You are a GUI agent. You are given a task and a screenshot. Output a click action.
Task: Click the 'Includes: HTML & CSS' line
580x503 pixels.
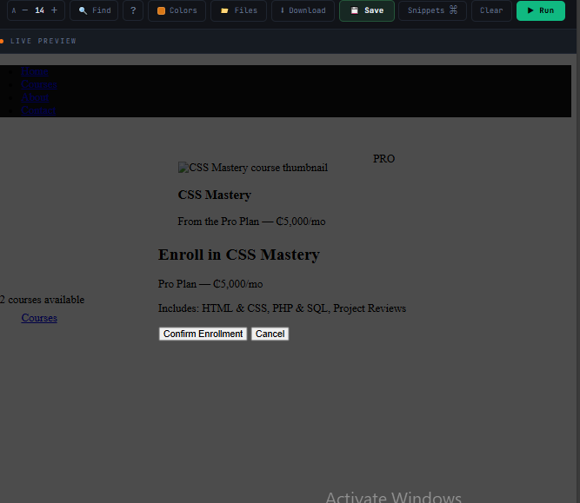[x=282, y=308]
